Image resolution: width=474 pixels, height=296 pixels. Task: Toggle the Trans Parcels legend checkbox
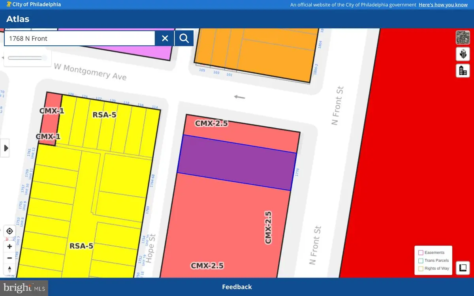(x=421, y=260)
